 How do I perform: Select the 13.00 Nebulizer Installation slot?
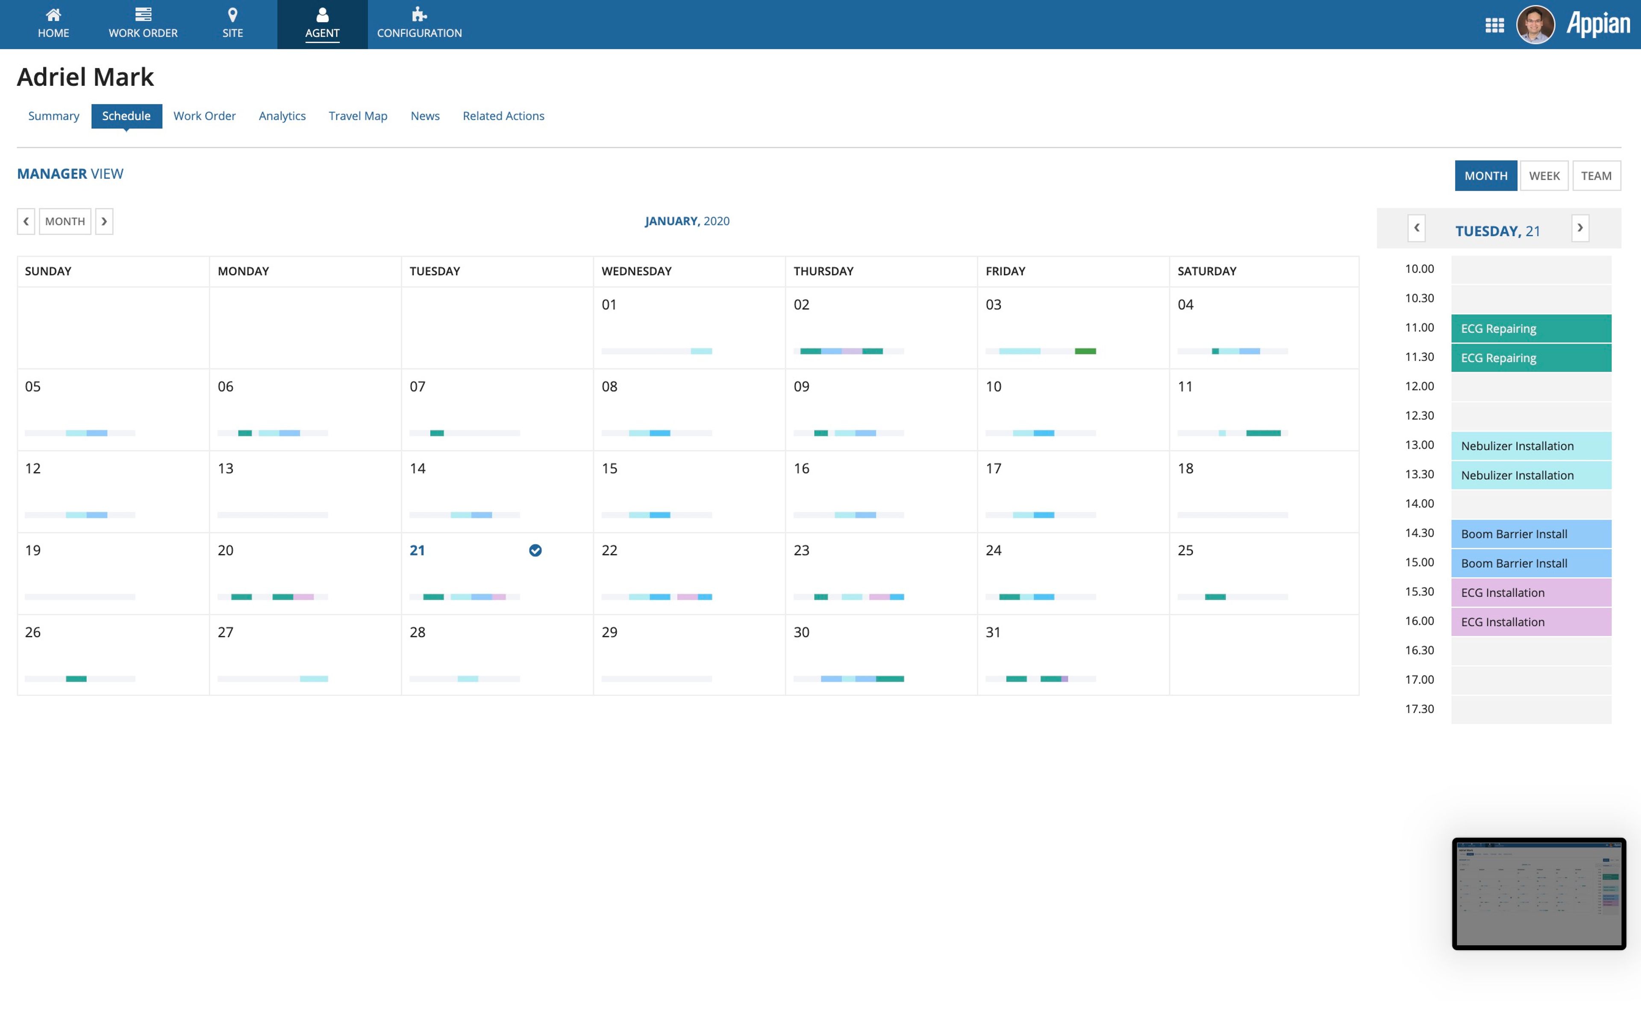click(x=1531, y=446)
